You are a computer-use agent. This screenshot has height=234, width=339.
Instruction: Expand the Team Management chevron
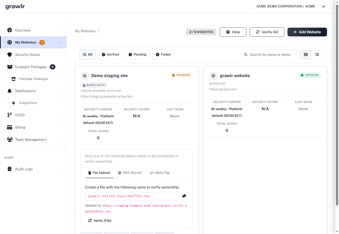[x=60, y=140]
